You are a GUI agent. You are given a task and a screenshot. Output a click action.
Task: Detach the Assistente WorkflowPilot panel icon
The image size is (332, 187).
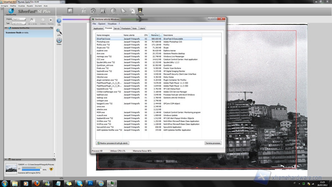tap(51, 28)
